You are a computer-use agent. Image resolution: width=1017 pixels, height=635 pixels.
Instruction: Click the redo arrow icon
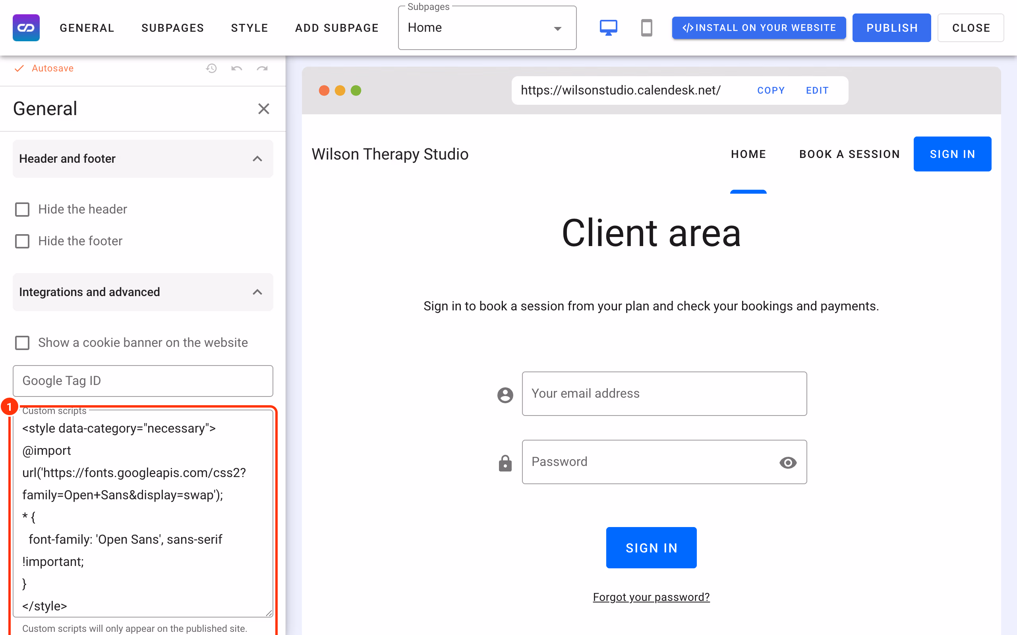click(x=262, y=68)
